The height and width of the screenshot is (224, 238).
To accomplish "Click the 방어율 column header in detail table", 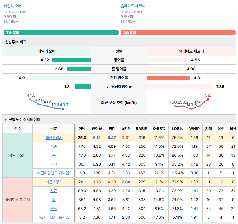I will point(97,129).
